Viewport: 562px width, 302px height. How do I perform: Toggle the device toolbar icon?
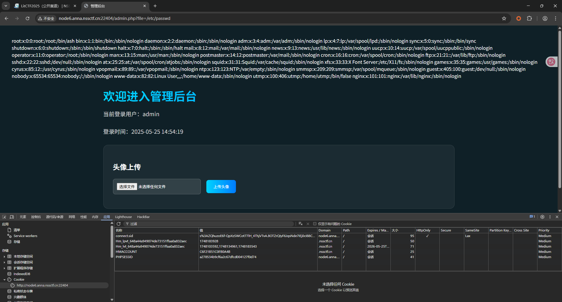click(12, 217)
